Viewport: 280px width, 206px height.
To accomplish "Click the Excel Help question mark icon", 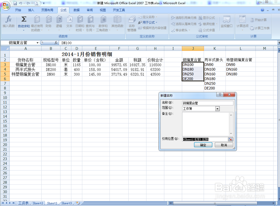I will [262, 10].
